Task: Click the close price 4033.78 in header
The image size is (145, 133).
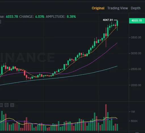Action: (x=12, y=17)
